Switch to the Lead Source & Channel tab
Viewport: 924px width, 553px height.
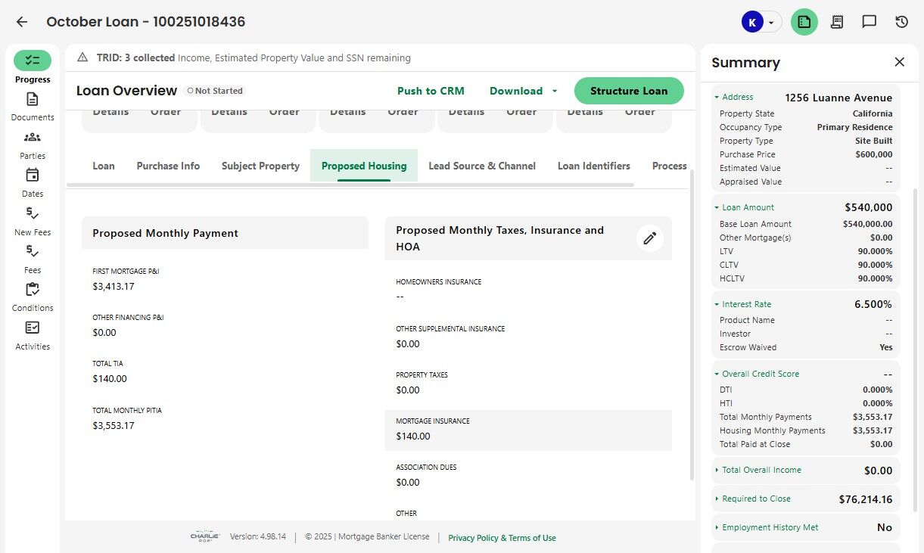[482, 166]
